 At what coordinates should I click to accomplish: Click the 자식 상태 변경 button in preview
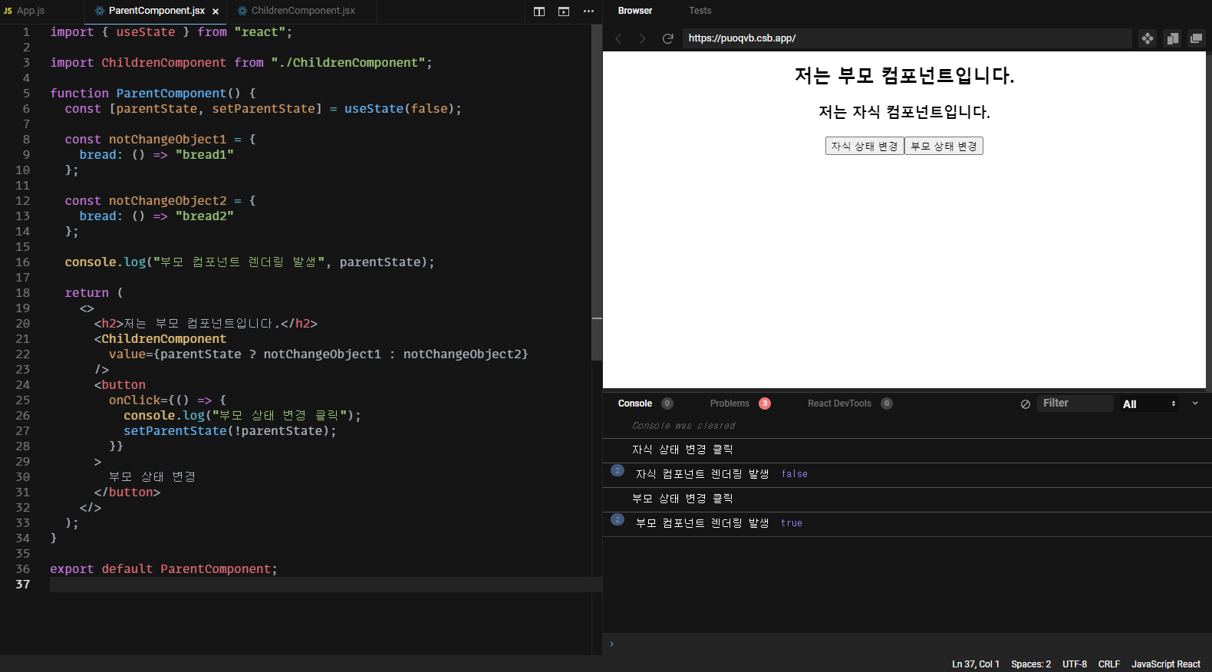pos(865,146)
